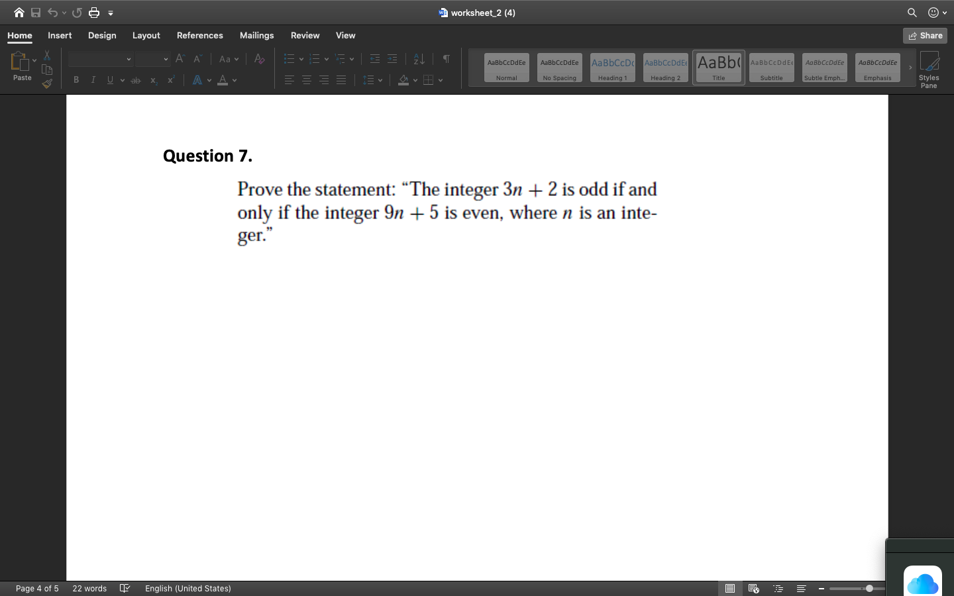Viewport: 954px width, 596px height.
Task: Select the Sort tool in the ribbon
Action: 419,59
